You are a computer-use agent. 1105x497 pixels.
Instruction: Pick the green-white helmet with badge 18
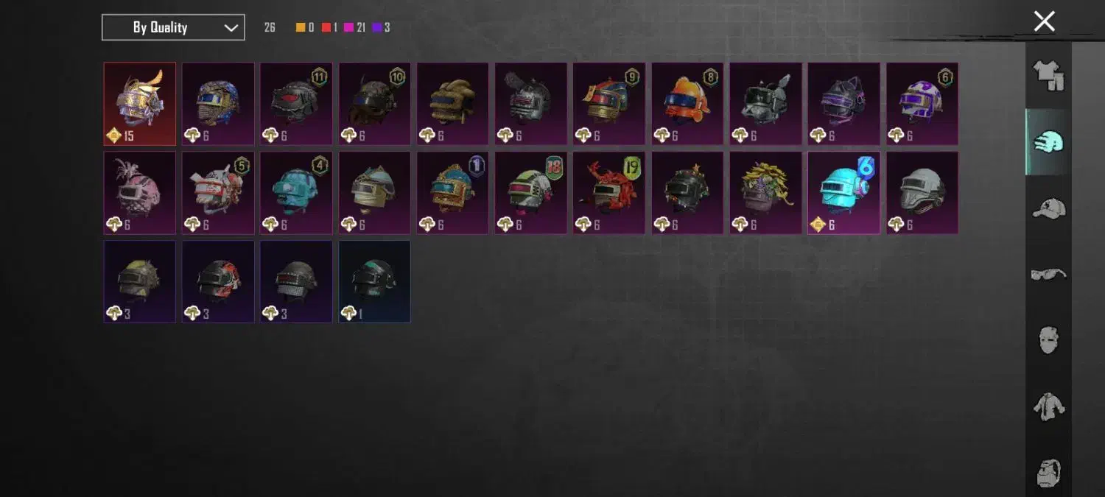point(530,193)
